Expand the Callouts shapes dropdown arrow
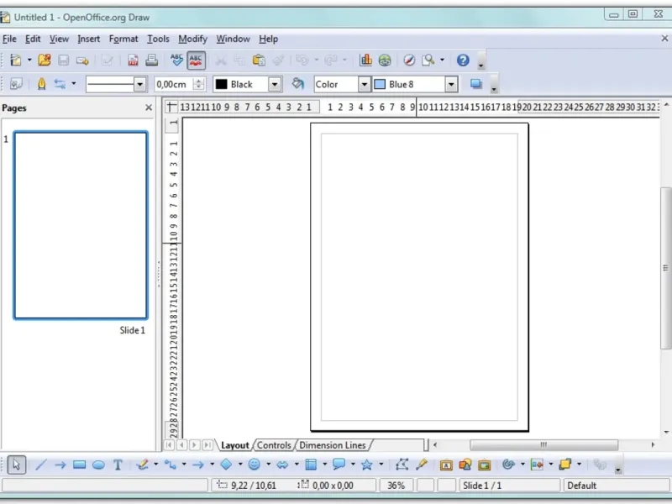The height and width of the screenshot is (504, 672). point(353,465)
